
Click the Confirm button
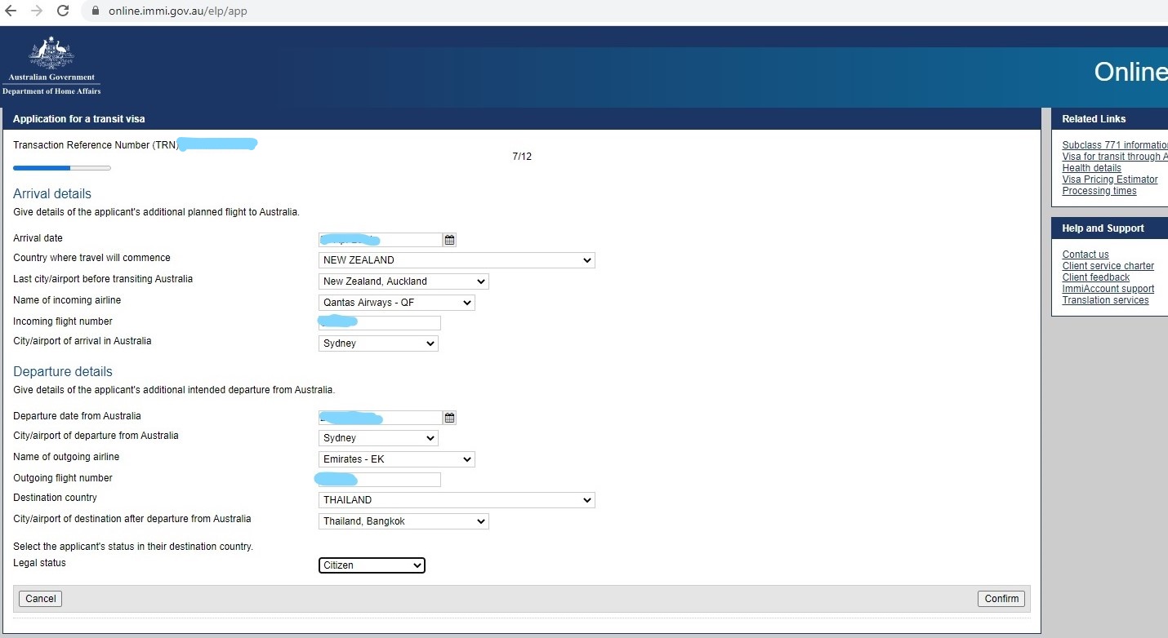(x=1001, y=599)
